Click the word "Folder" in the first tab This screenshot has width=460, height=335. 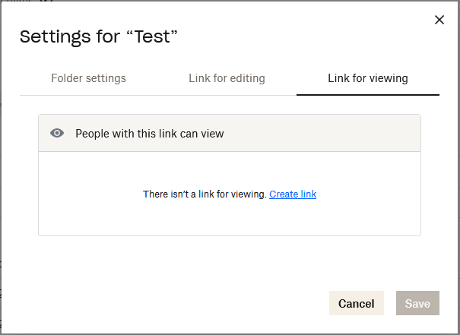(67, 78)
